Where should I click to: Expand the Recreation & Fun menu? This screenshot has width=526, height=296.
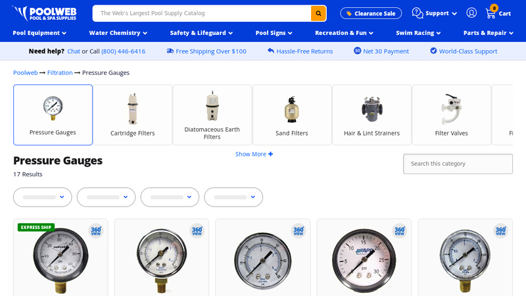click(x=344, y=33)
